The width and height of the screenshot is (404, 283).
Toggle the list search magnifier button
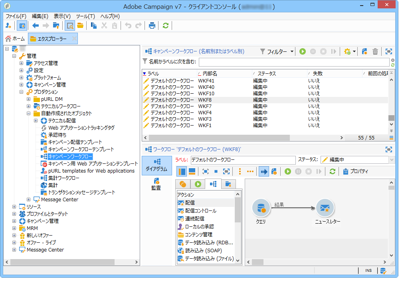pyautogui.click(x=69, y=26)
